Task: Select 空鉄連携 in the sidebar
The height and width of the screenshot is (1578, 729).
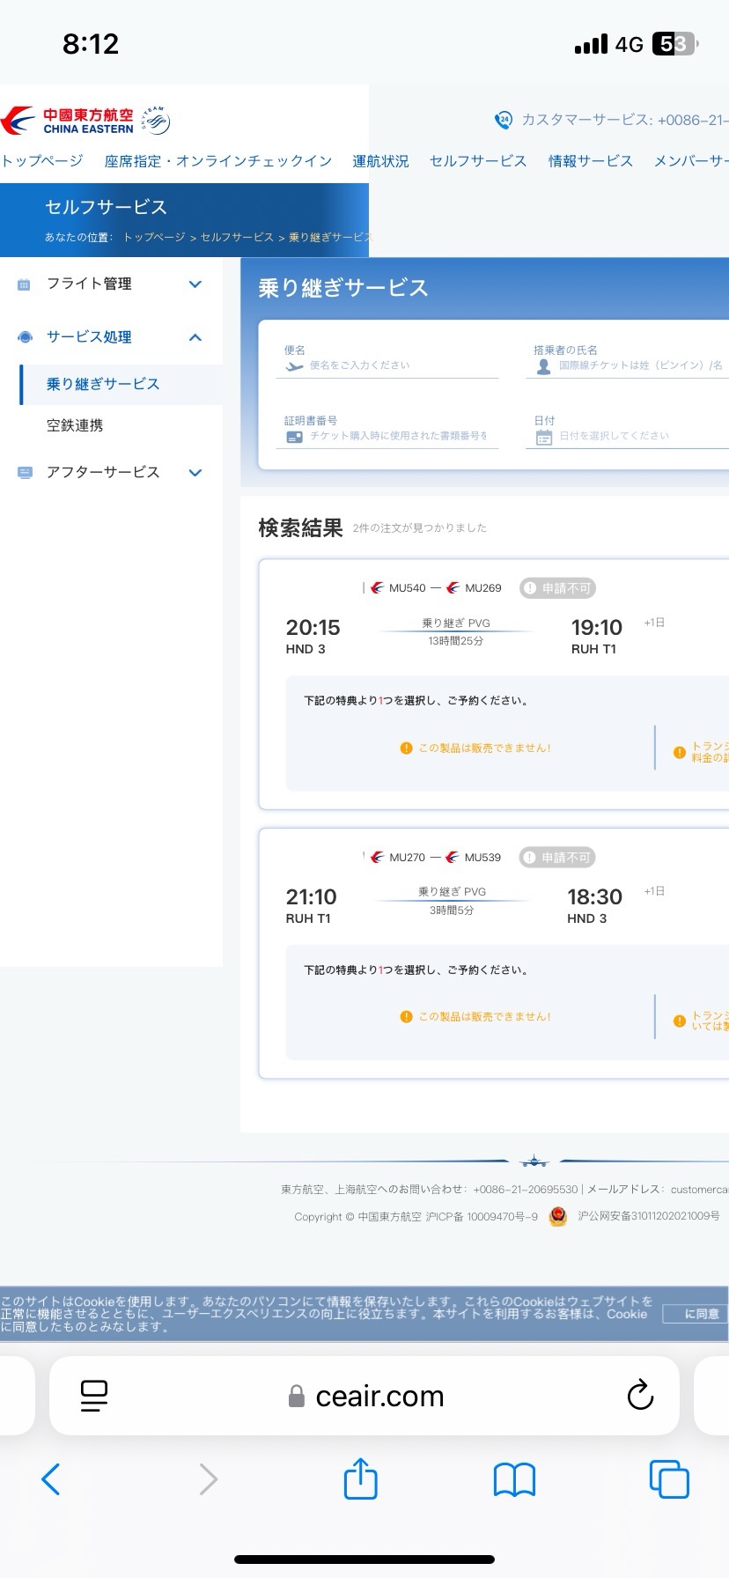Action: coord(75,425)
